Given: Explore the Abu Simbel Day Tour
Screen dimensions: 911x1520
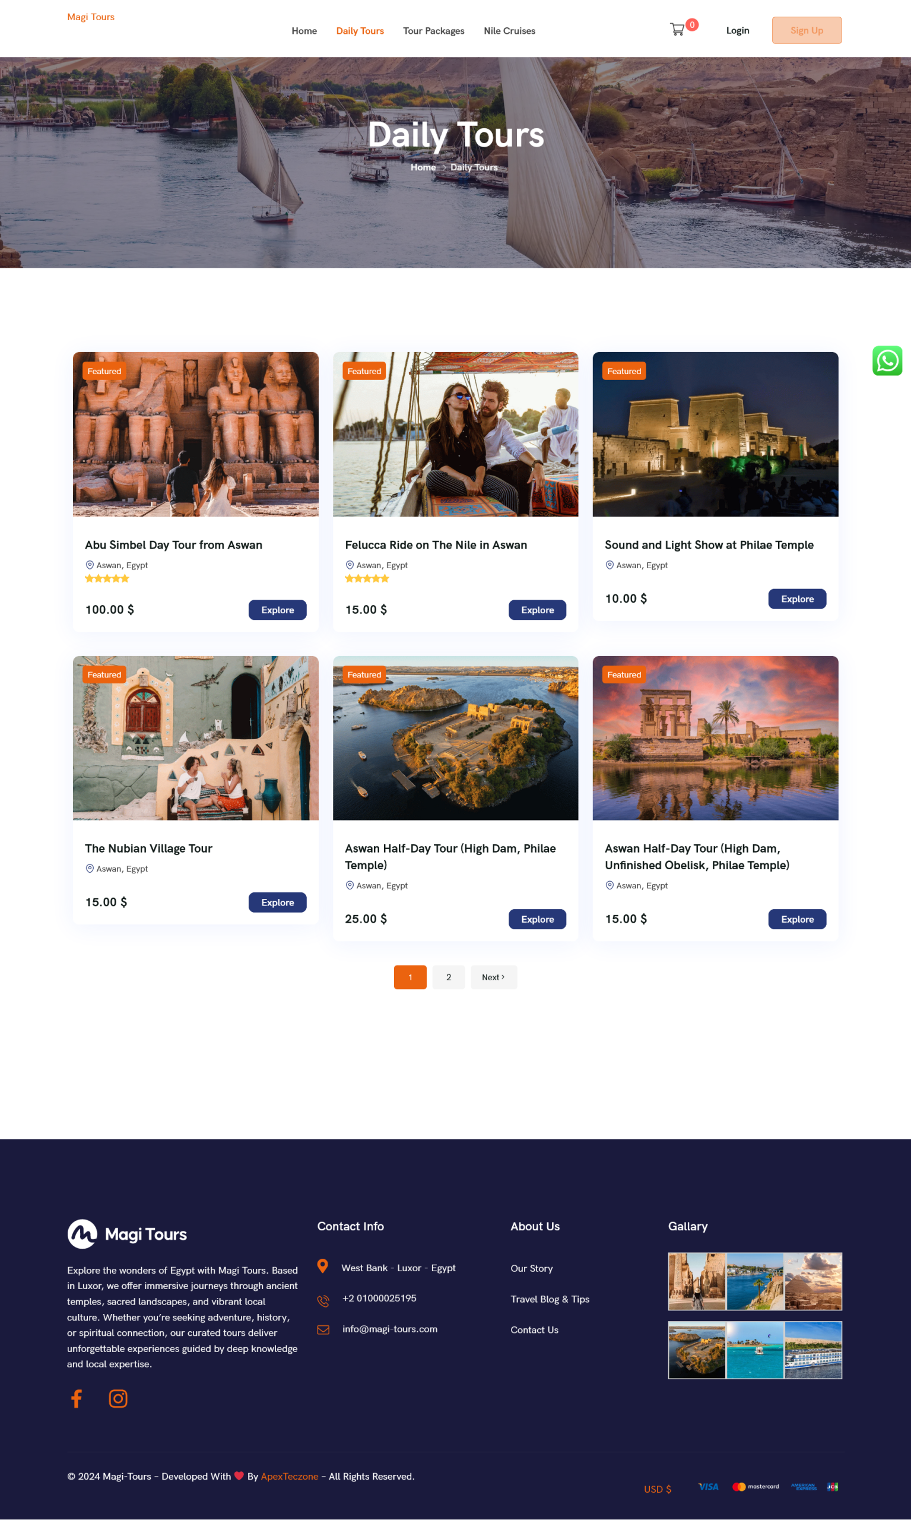Looking at the screenshot, I should [x=278, y=610].
